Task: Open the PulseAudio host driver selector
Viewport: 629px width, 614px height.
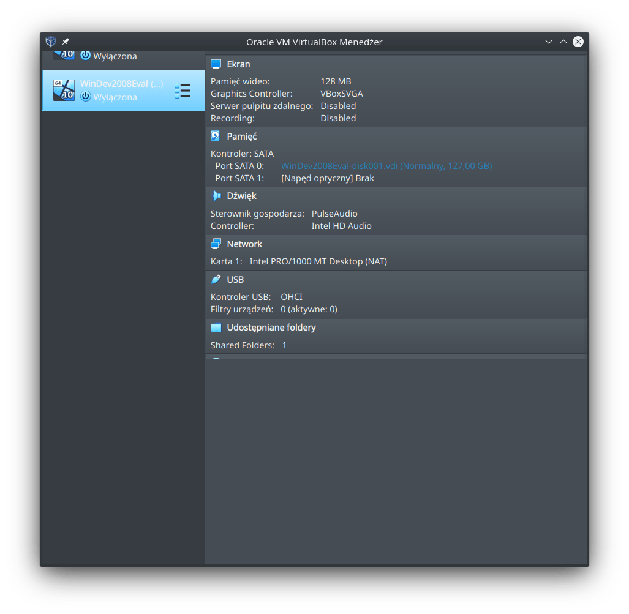Action: pyautogui.click(x=334, y=214)
